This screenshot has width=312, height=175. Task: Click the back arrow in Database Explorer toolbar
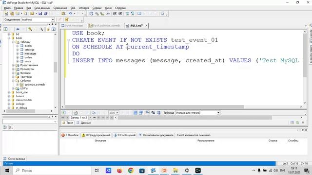point(18,29)
